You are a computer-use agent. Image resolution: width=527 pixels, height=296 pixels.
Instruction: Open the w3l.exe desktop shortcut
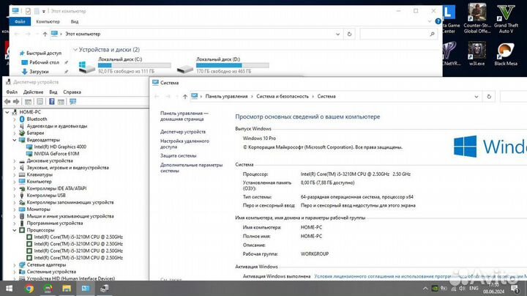click(477, 53)
